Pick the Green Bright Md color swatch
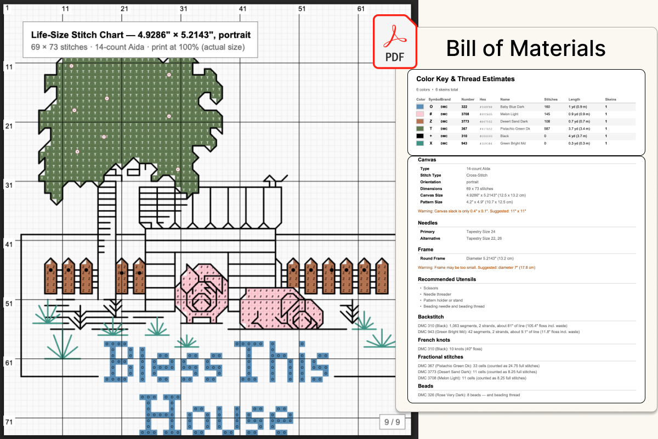Viewport: 658px width, 439px height. 421,143
